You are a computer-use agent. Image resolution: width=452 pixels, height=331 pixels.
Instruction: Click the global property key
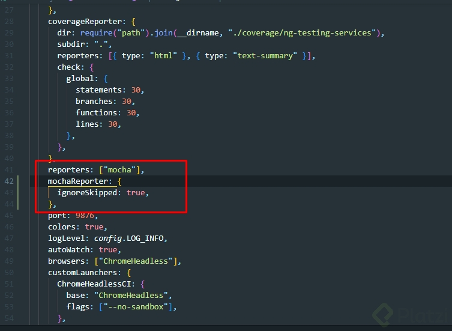pyautogui.click(x=80, y=79)
